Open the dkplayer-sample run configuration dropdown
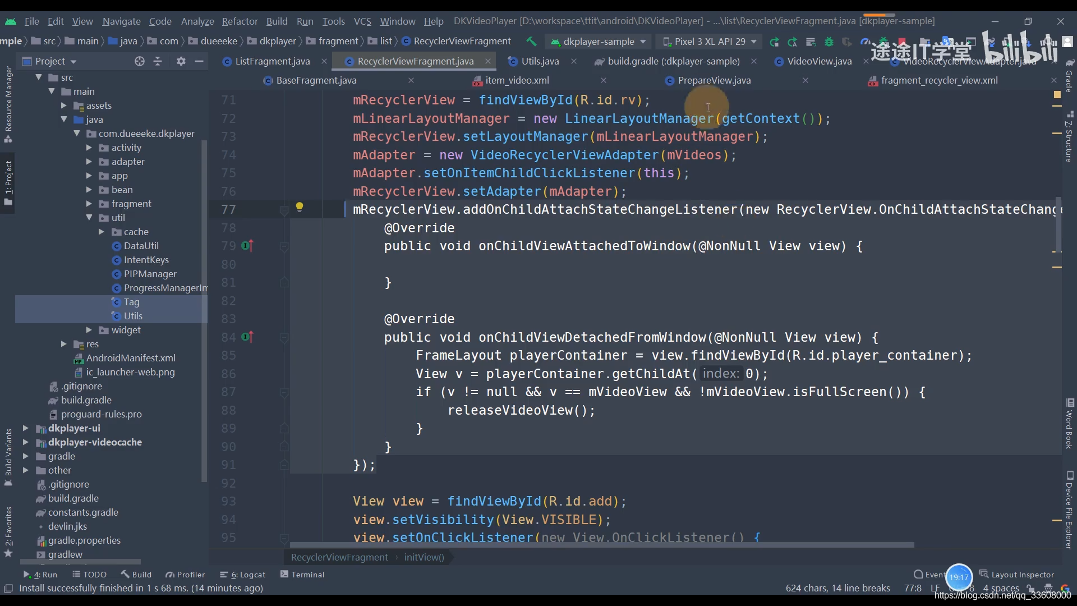1077x606 pixels. click(x=599, y=42)
